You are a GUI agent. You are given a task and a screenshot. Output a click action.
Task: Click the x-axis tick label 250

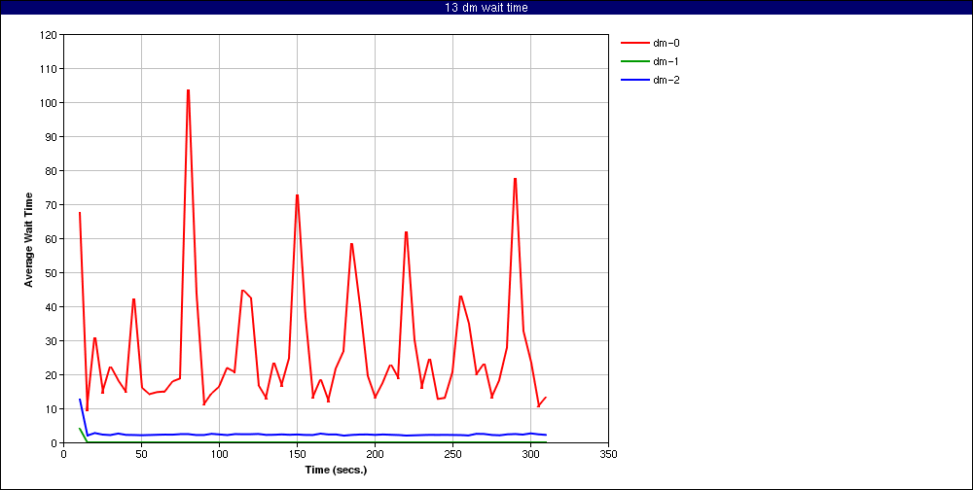pyautogui.click(x=453, y=454)
